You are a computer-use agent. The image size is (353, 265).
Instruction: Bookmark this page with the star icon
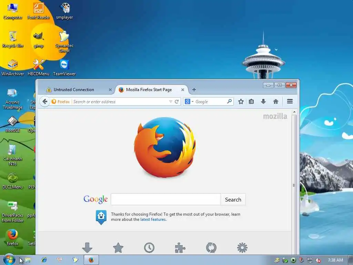tap(241, 102)
